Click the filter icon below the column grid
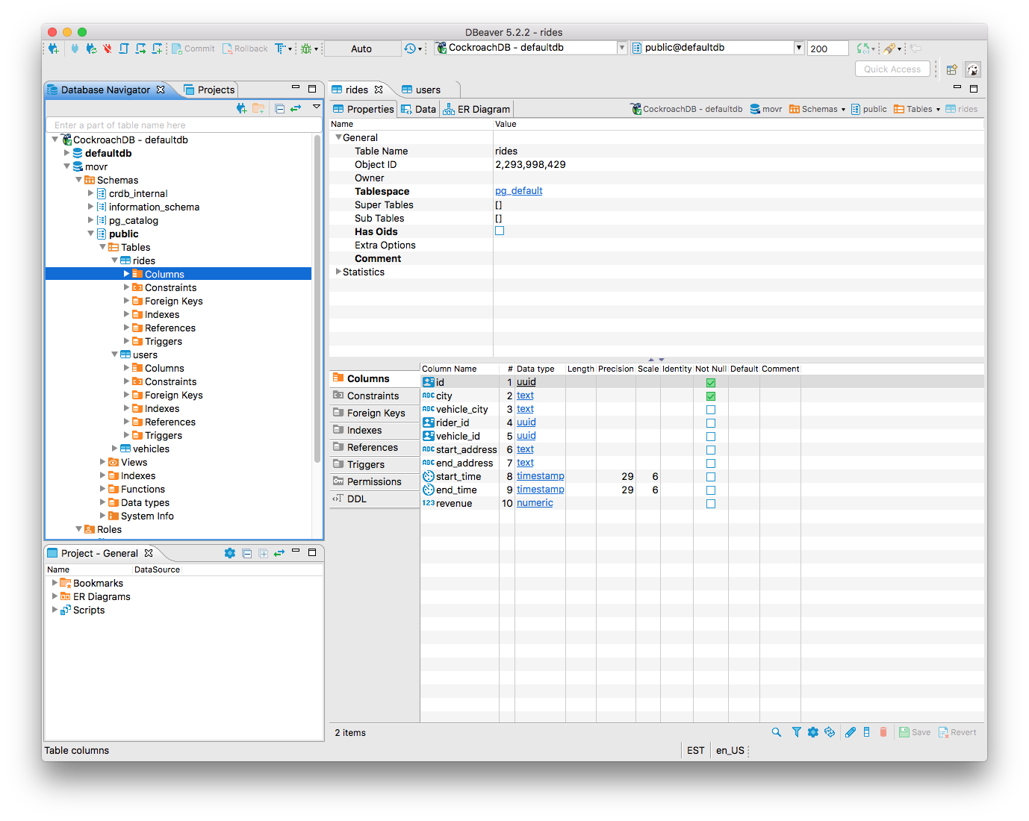 click(795, 732)
